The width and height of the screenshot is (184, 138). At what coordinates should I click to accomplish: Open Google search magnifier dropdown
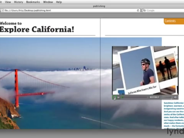pyautogui.click(x=145, y=10)
